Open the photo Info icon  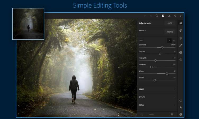click(x=181, y=114)
